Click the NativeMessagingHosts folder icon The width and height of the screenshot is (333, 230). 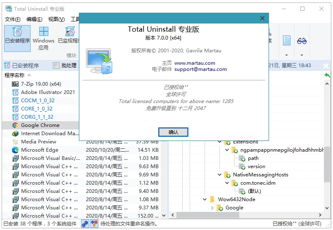point(227,175)
